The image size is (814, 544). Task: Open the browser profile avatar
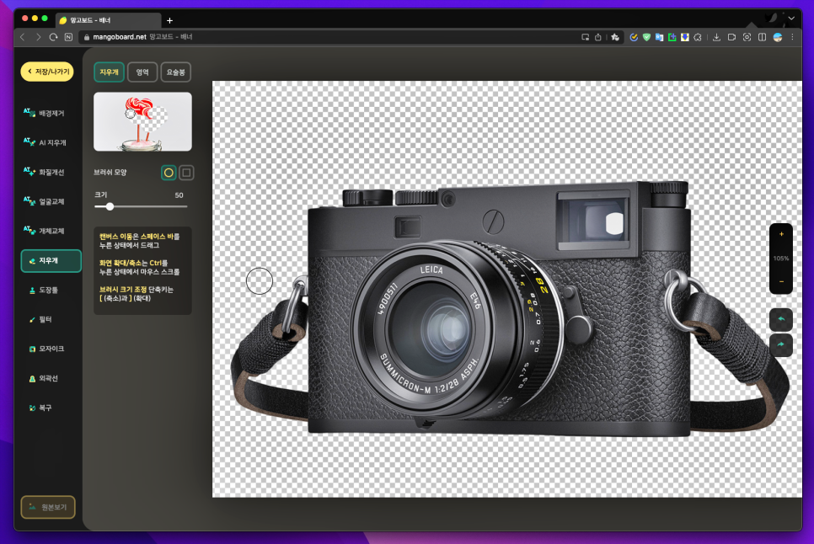coord(778,37)
